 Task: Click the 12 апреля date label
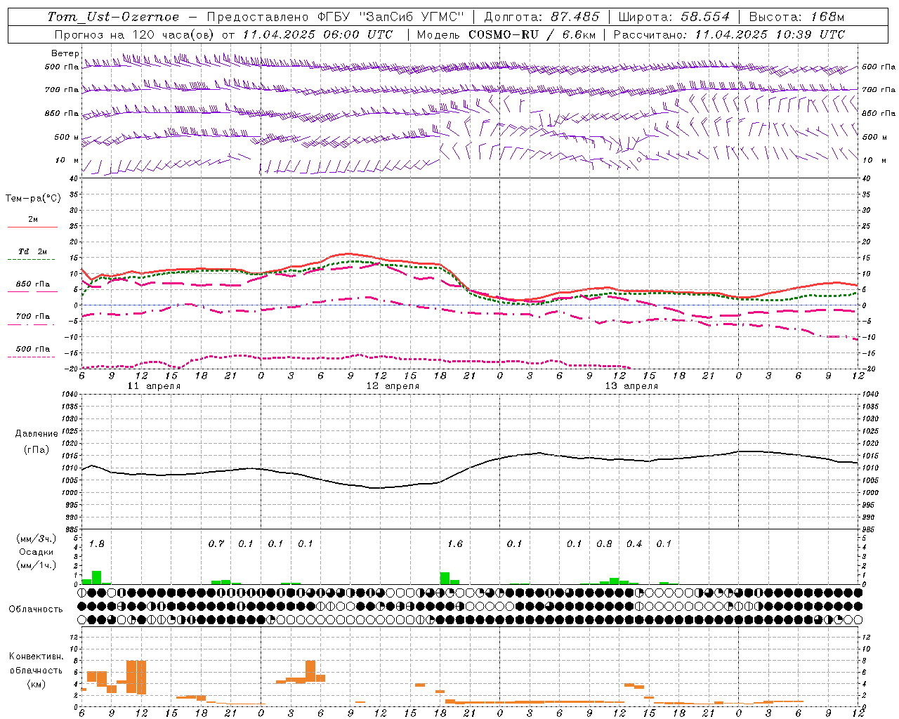tap(393, 386)
